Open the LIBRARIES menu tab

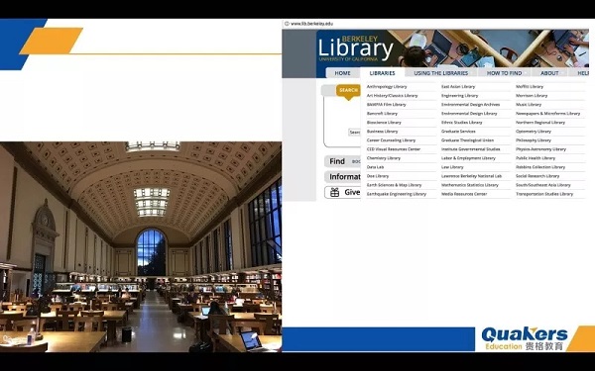382,73
